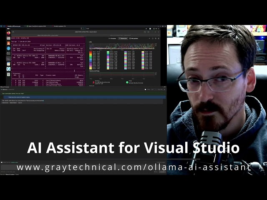Open the terminal window hamburger menu

click(x=149, y=32)
